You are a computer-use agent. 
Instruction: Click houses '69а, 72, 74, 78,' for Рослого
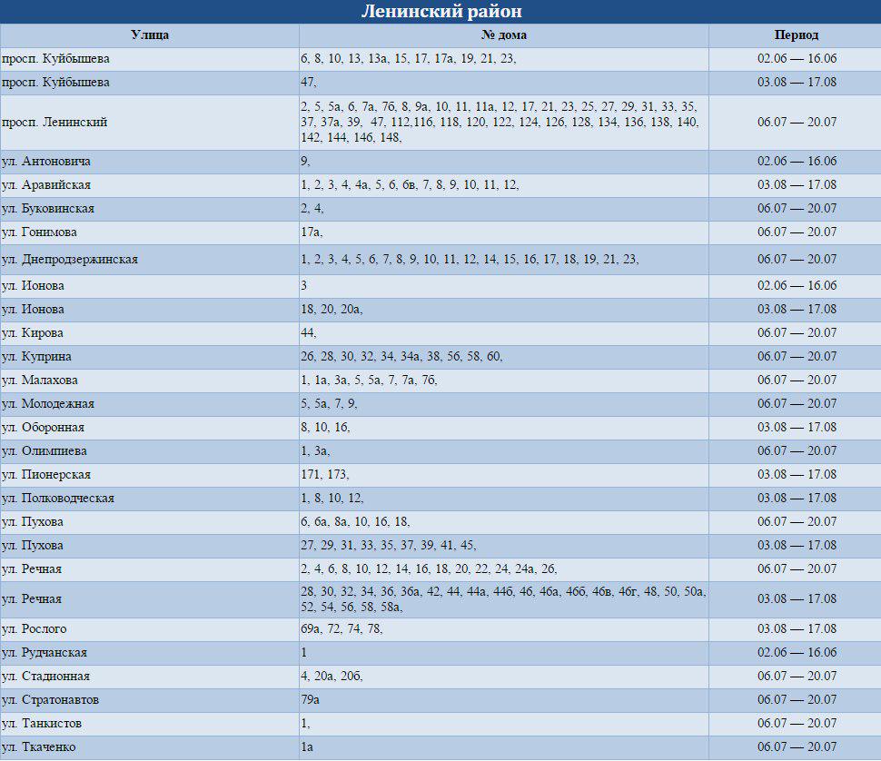pos(342,628)
